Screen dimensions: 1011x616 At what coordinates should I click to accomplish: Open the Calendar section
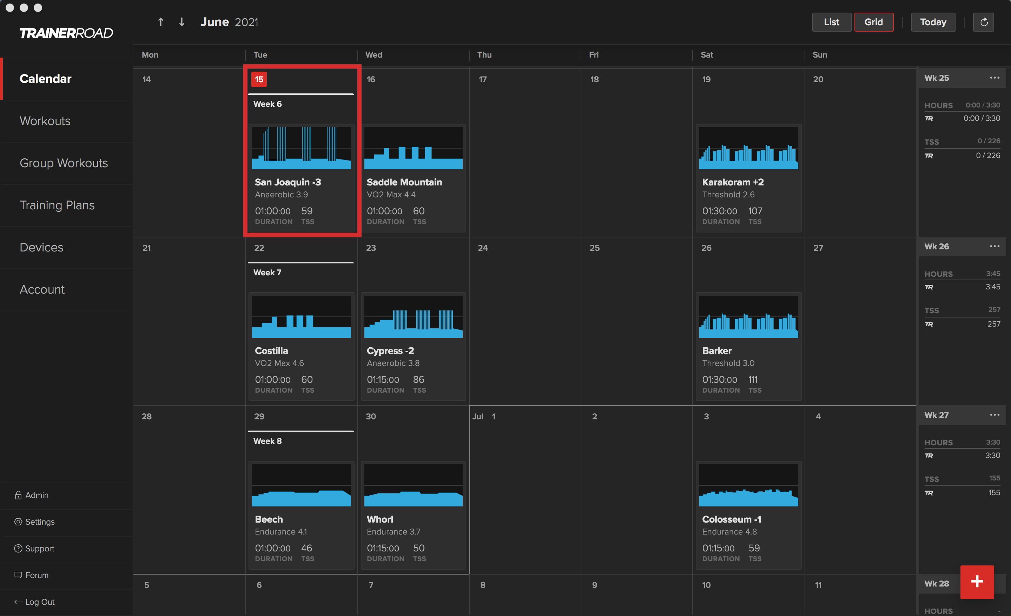[x=66, y=79]
